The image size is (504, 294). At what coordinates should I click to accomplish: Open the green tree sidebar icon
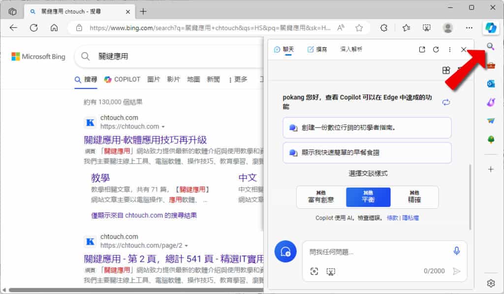click(491, 139)
